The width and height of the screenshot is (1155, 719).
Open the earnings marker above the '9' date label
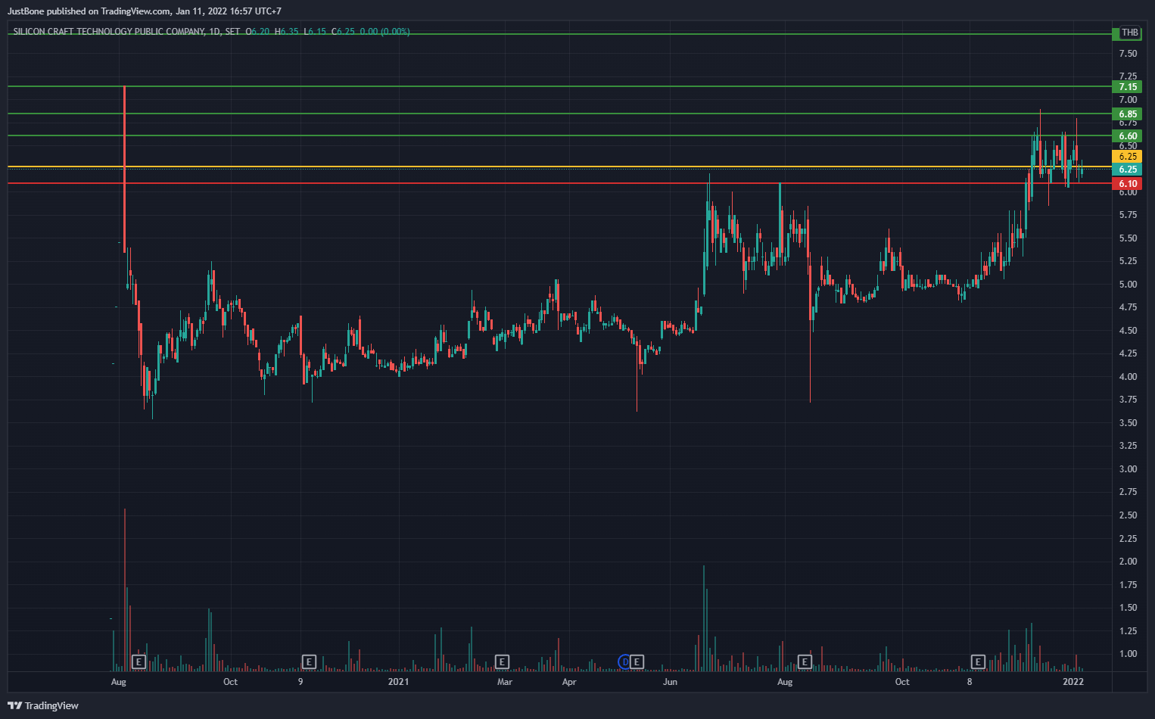[x=308, y=661]
